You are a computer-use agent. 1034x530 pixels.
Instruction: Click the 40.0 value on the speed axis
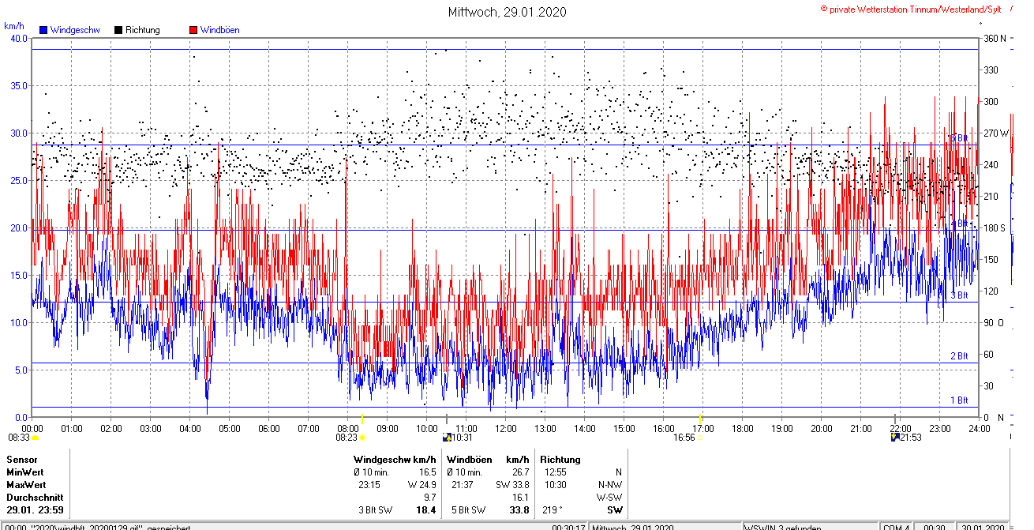pyautogui.click(x=18, y=39)
